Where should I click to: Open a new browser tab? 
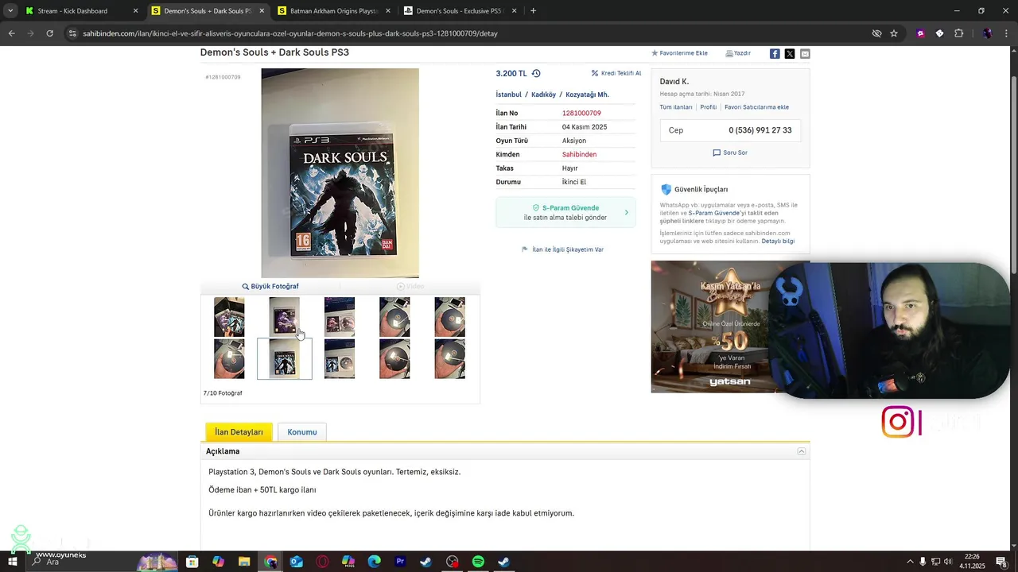click(533, 11)
